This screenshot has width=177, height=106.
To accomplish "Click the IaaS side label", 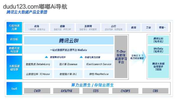I will click(x=14, y=89).
